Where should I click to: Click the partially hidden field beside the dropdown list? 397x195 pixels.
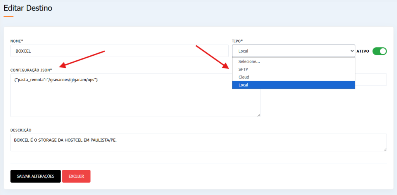[371, 80]
